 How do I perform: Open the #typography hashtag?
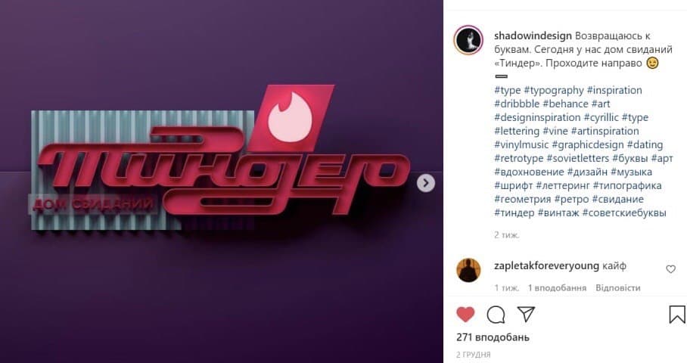tap(554, 90)
